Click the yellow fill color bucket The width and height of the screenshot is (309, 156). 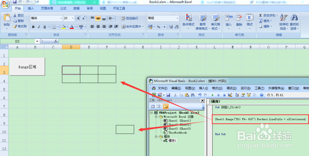[63, 27]
